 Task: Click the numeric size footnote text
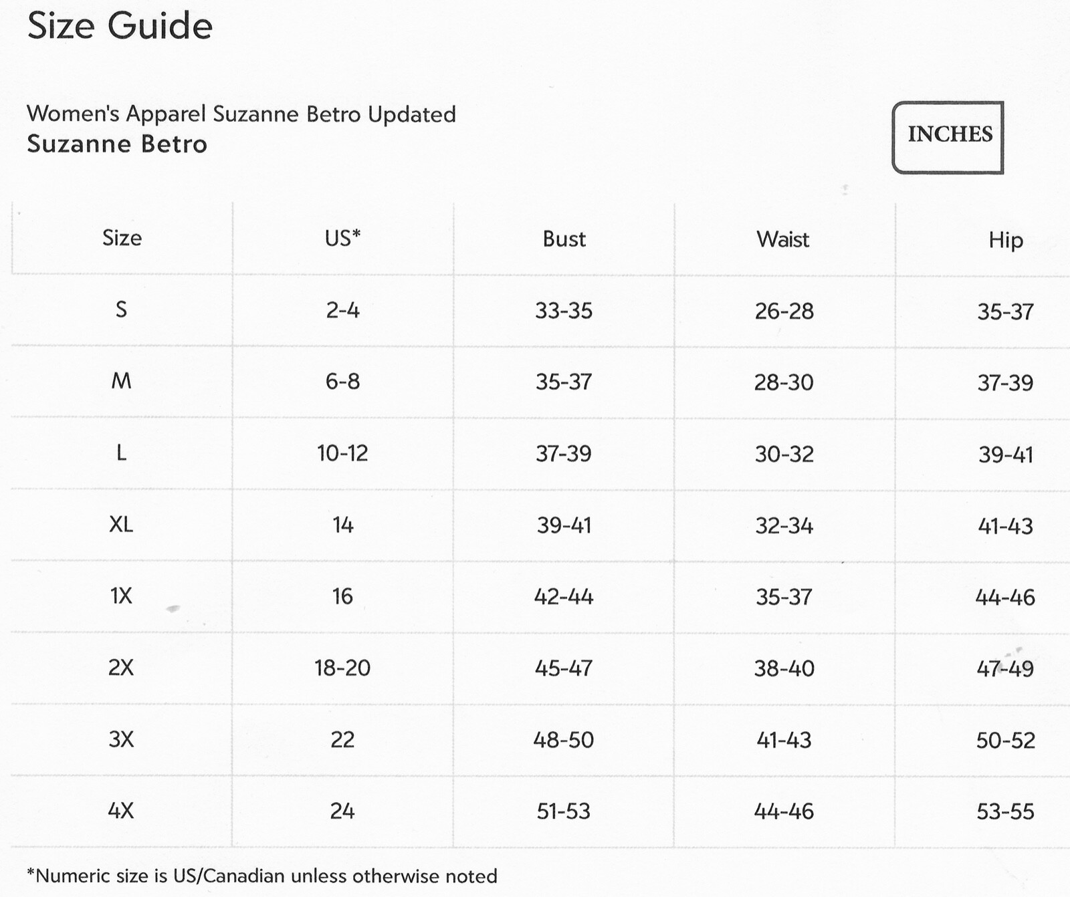261,876
